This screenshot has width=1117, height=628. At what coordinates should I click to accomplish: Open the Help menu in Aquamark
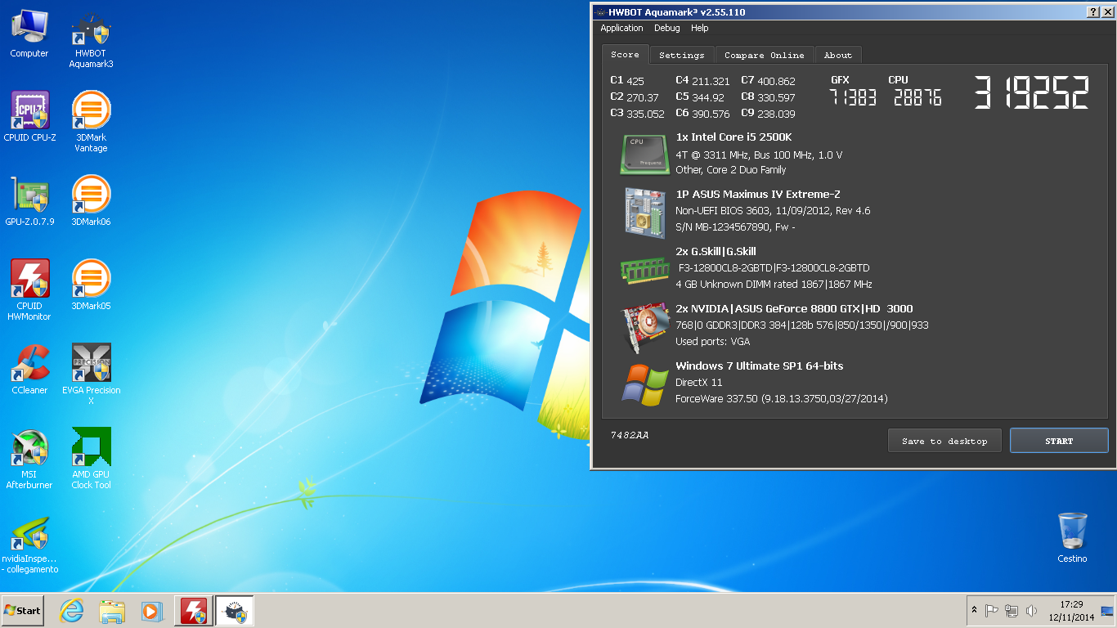pyautogui.click(x=699, y=28)
